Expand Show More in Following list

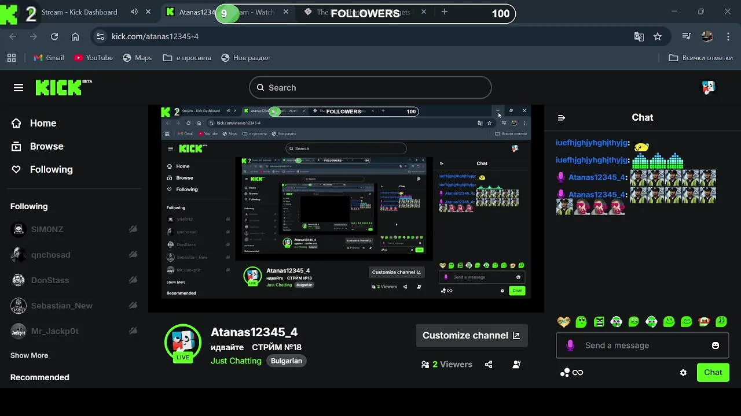(29, 355)
